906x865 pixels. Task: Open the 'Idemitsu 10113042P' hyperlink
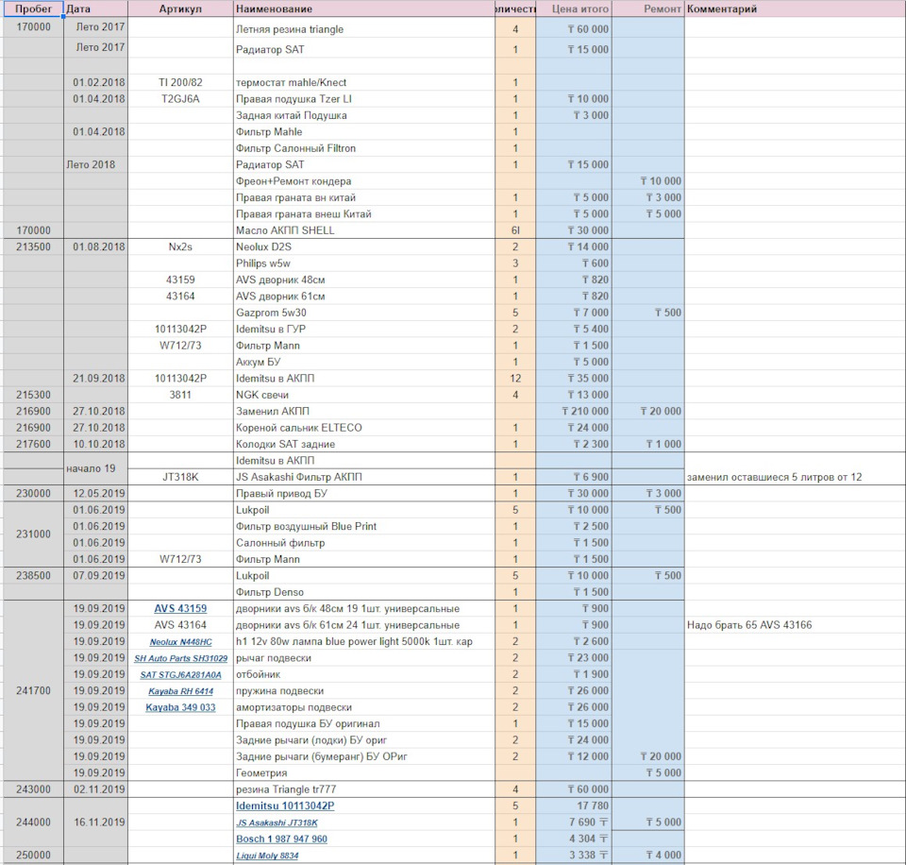(x=285, y=806)
